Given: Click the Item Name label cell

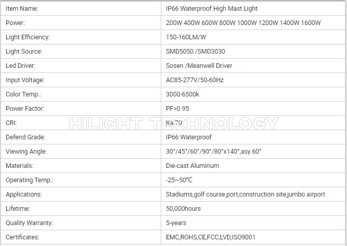Looking at the screenshot, I should coord(81,8).
